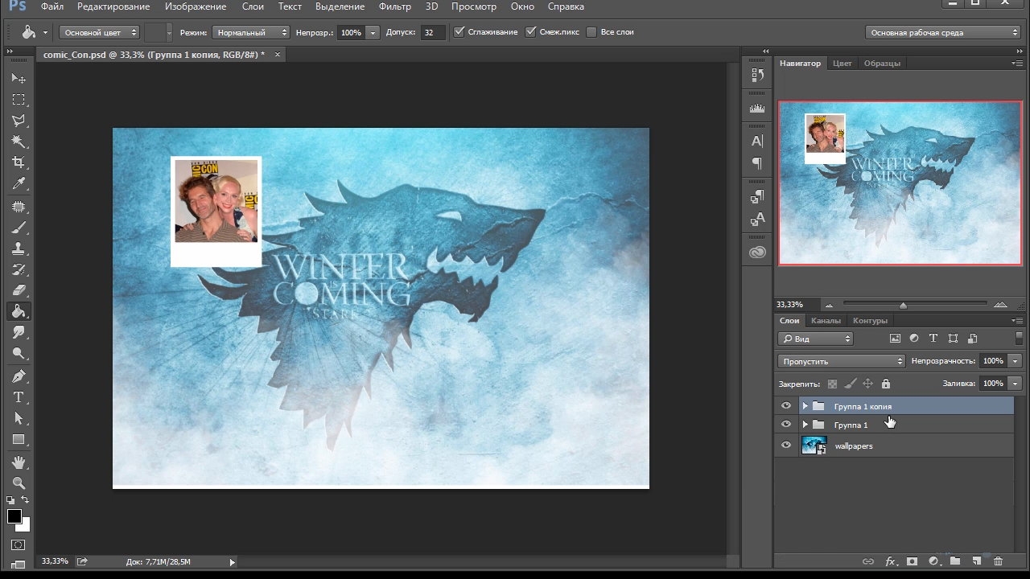Viewport: 1030px width, 579px height.
Task: Select the Brush tool
Action: (x=19, y=228)
